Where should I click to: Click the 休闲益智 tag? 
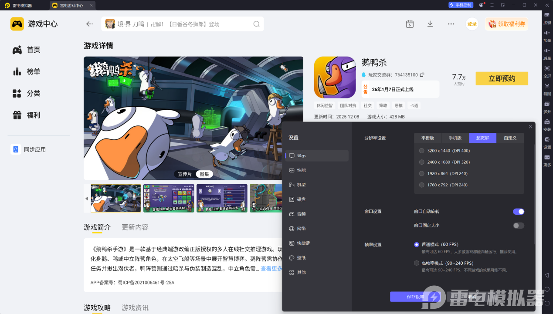click(325, 105)
